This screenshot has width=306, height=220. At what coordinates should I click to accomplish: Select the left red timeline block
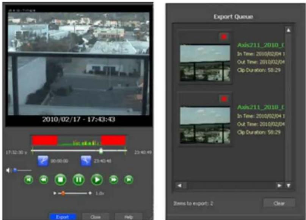click(x=45, y=141)
